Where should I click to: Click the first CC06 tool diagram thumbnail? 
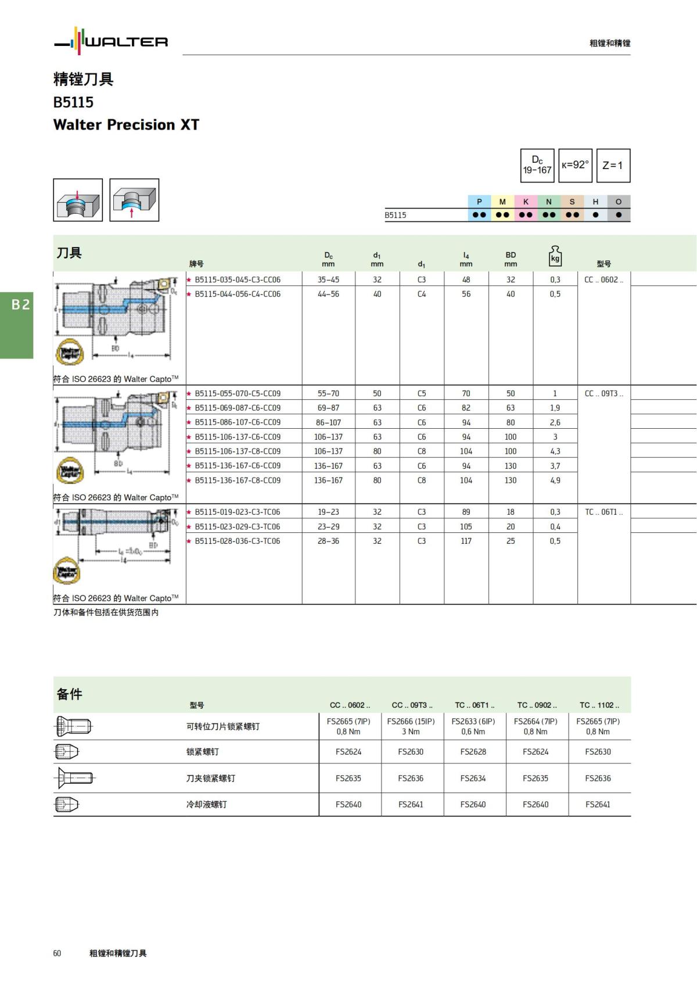coord(116,321)
